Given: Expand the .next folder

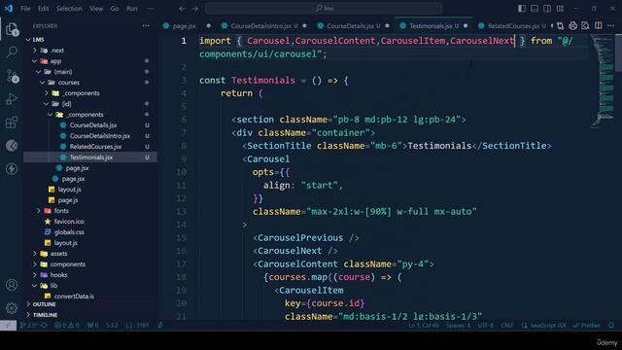Looking at the screenshot, I should coord(35,51).
